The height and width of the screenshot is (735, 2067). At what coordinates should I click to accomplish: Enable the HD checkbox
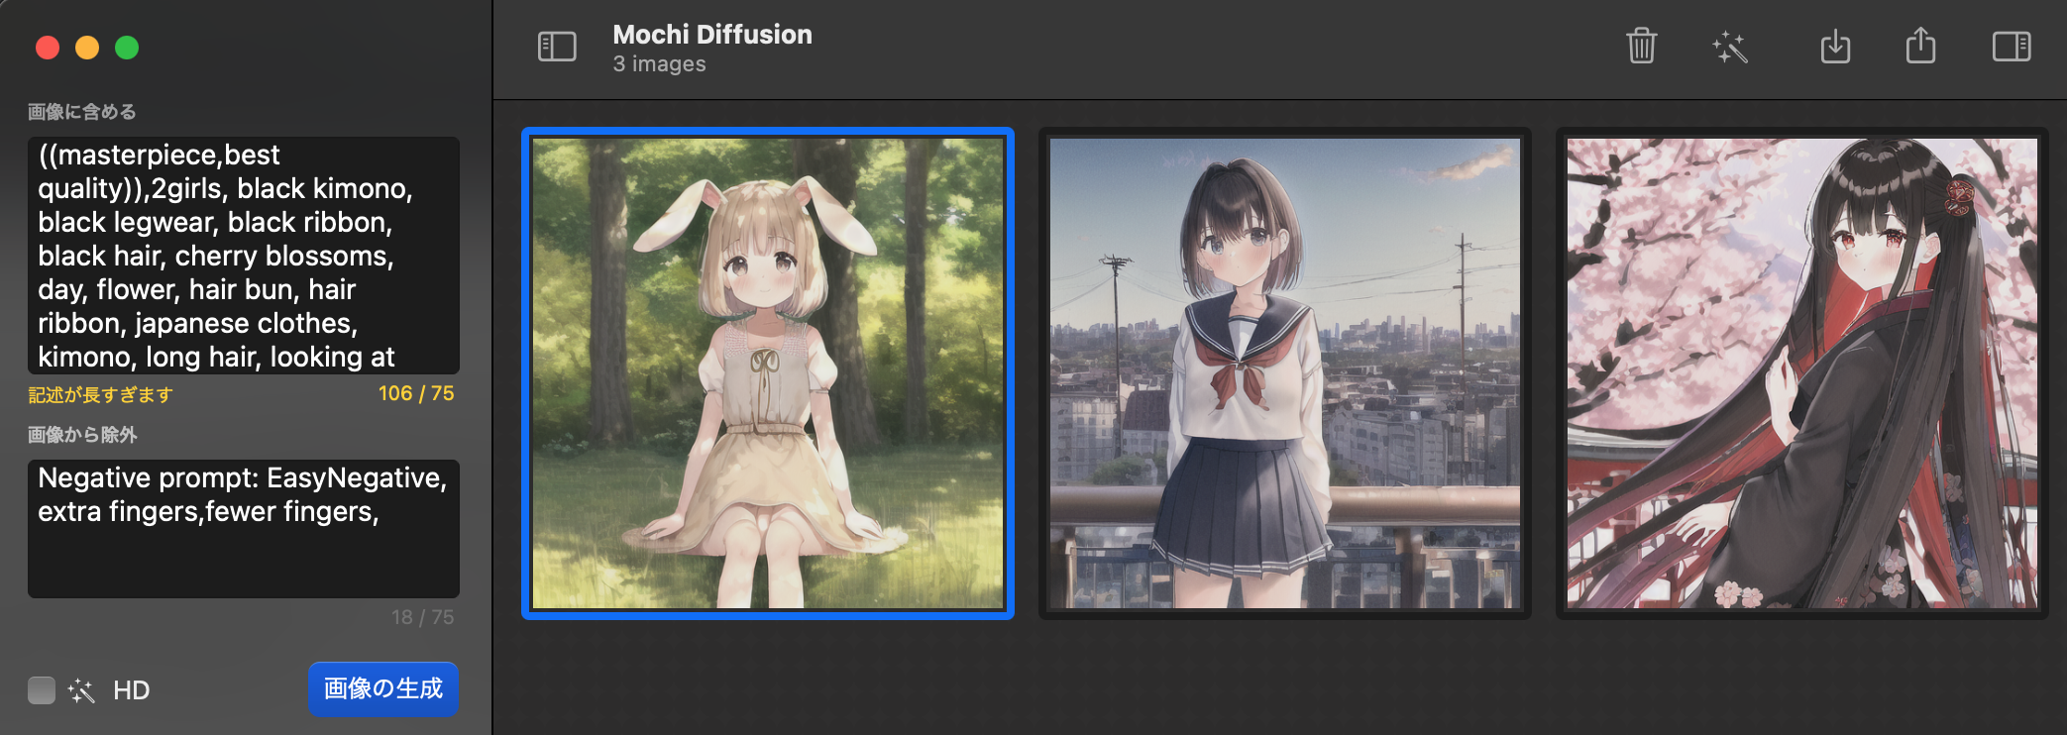(x=42, y=690)
